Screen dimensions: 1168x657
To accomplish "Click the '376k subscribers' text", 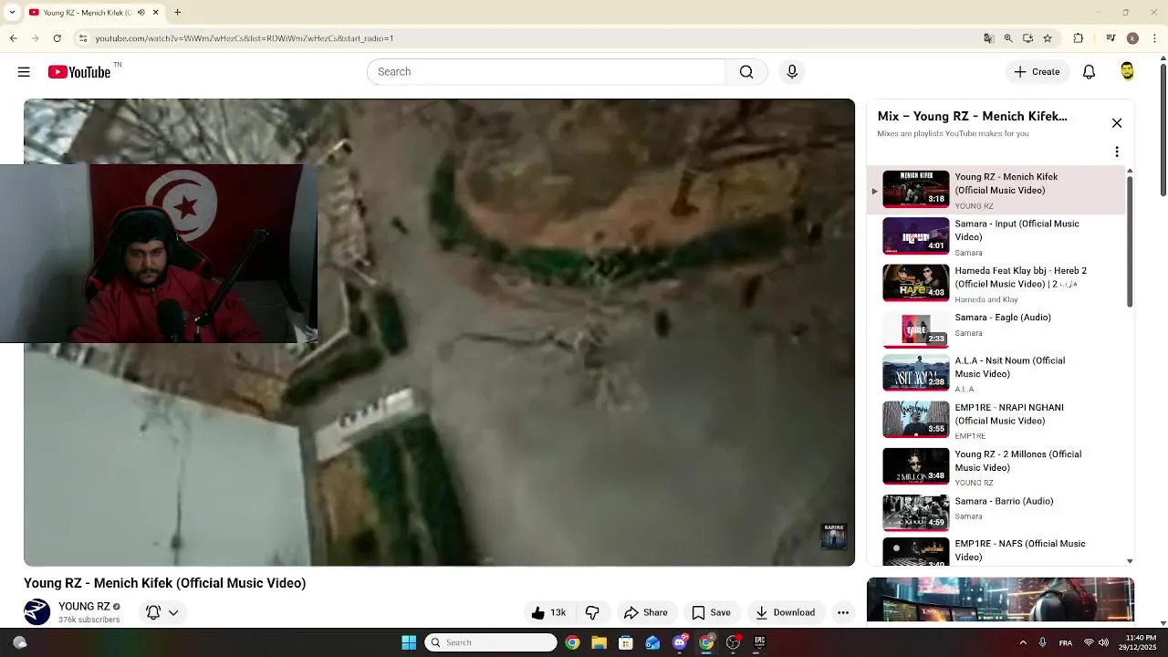I will pos(89,620).
